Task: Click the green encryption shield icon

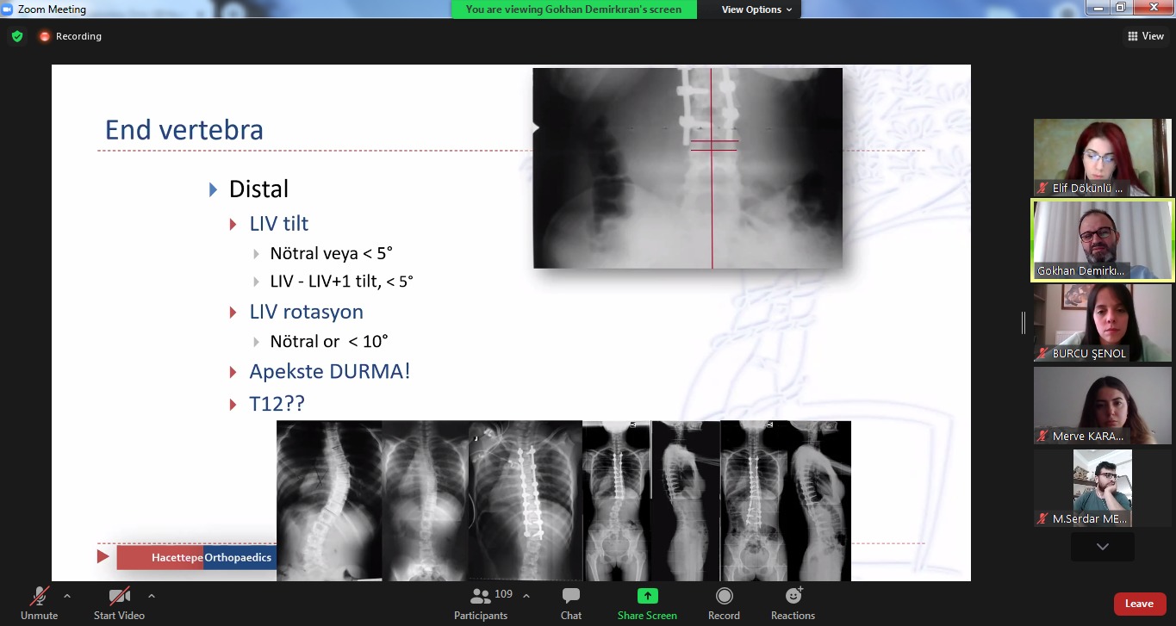Action: coord(16,36)
